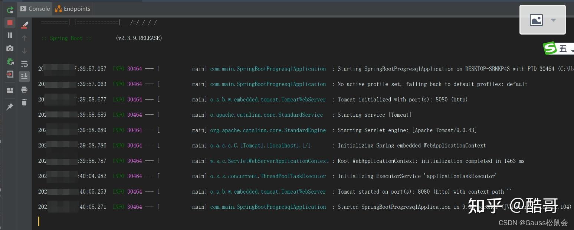Viewport: 574px width, 230px height.
Task: Run garbage collector icon in left toolbar
Action: coord(10,61)
